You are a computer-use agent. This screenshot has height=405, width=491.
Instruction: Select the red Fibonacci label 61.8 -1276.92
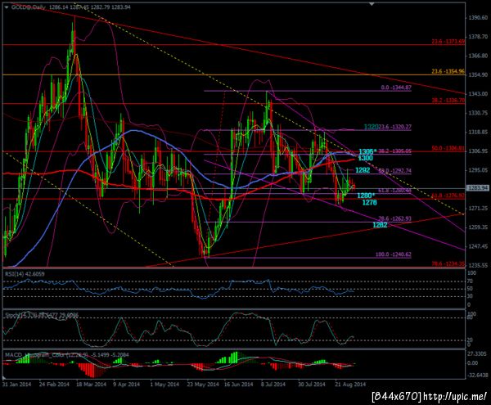(448, 196)
